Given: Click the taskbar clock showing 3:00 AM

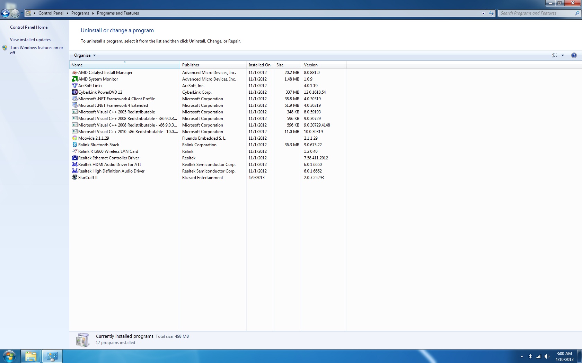Looking at the screenshot, I should click(564, 356).
